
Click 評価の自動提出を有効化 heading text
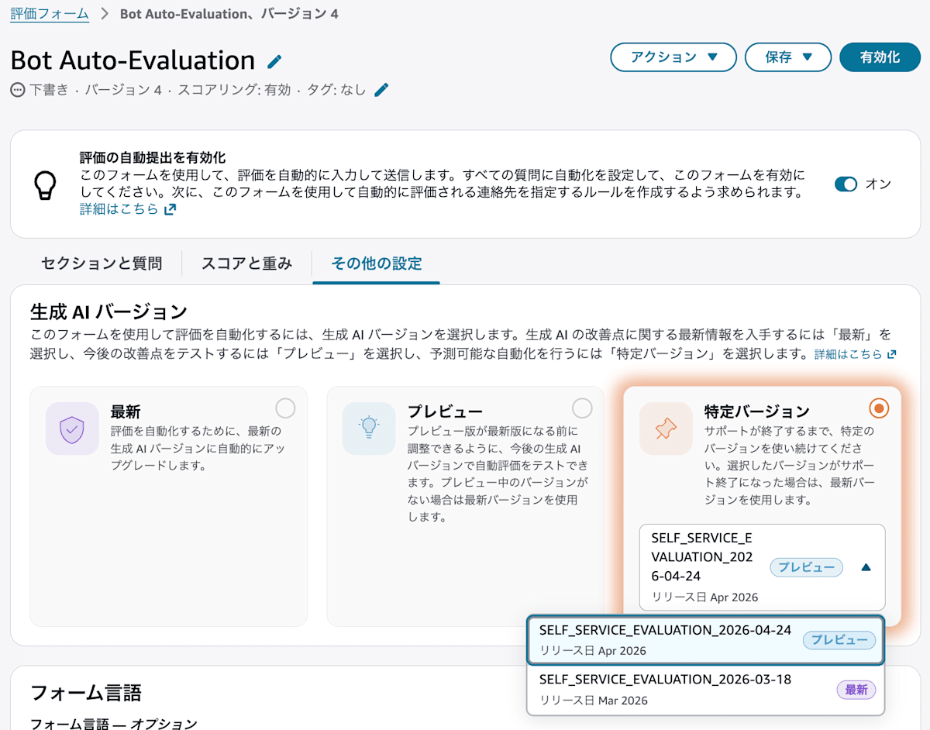coord(153,158)
